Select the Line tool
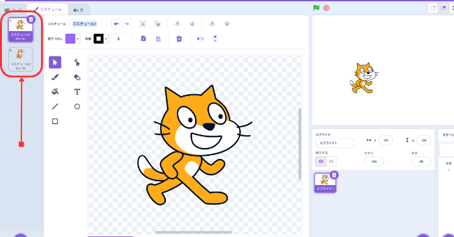Image resolution: width=454 pixels, height=237 pixels. pos(55,106)
